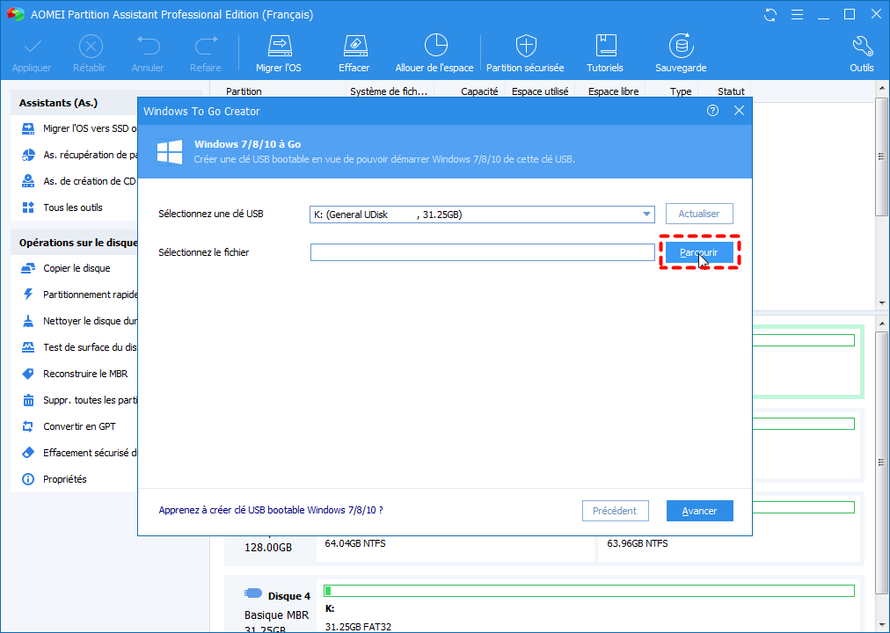Click the Espace utilisé column header

(540, 91)
